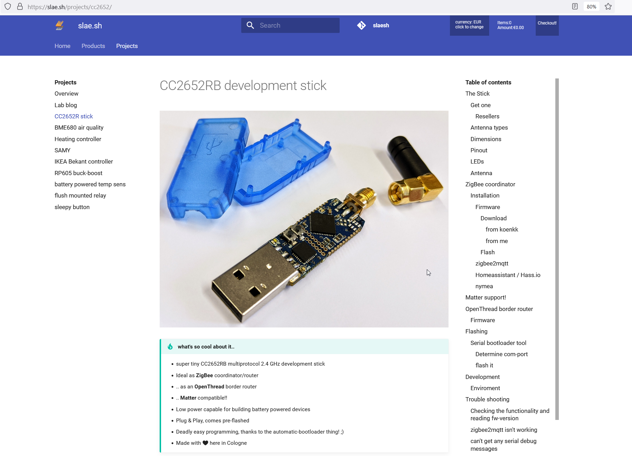Viewport: 632px width, 456px height.
Task: Go to zigbee2mqtt in table of contents
Action: [x=492, y=263]
